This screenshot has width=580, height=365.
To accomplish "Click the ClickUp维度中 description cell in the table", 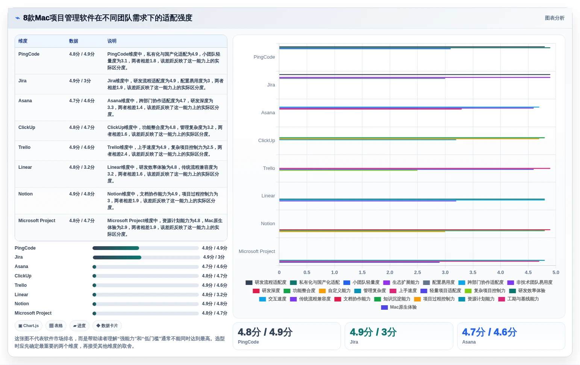I will click(x=165, y=131).
